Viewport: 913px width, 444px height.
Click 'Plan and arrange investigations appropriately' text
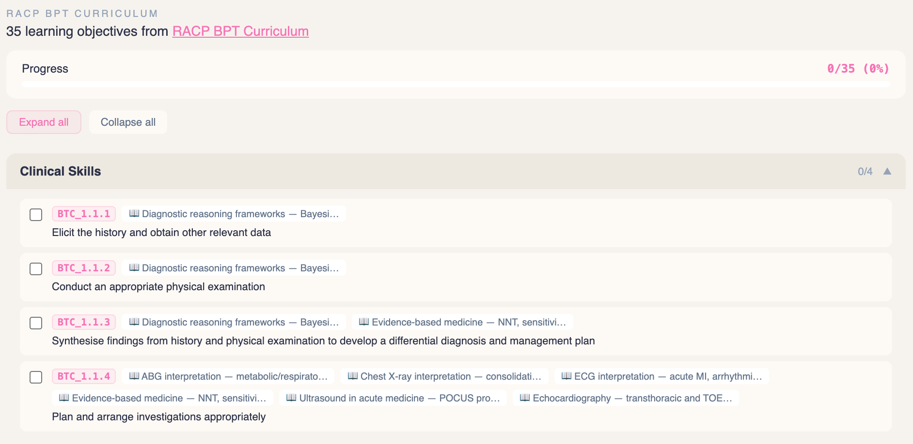(x=159, y=417)
